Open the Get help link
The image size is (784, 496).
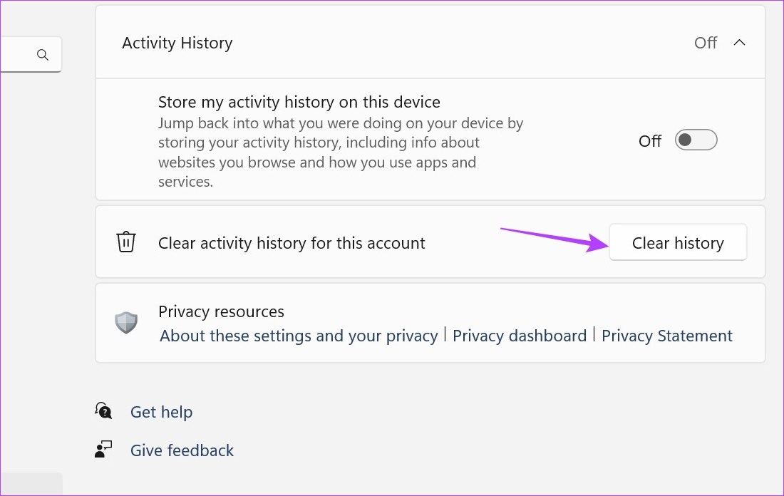pyautogui.click(x=161, y=412)
